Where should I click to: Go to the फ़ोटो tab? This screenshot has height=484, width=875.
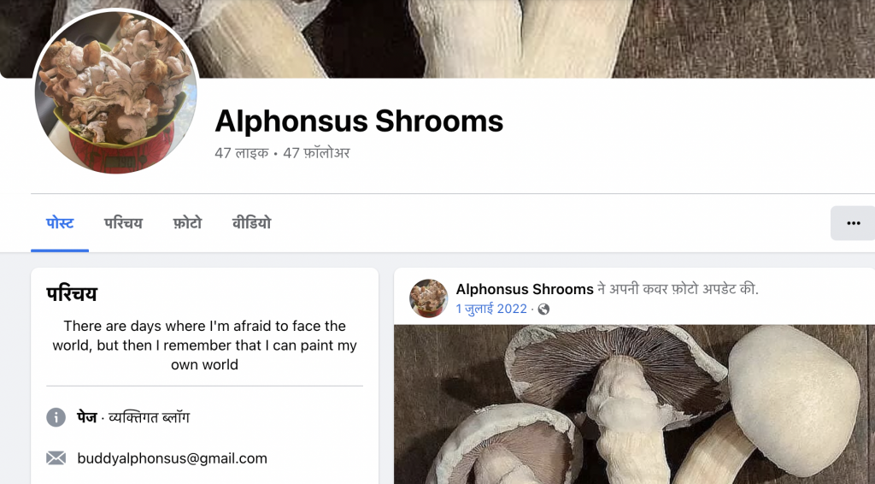click(x=187, y=223)
